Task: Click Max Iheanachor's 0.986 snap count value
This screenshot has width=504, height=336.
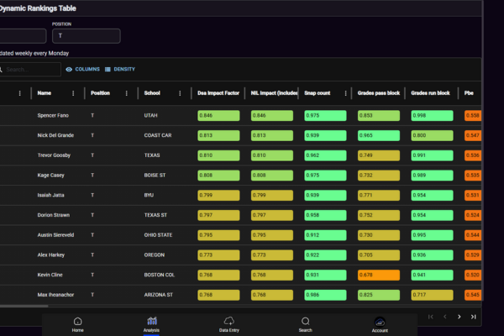Action: tap(325, 295)
